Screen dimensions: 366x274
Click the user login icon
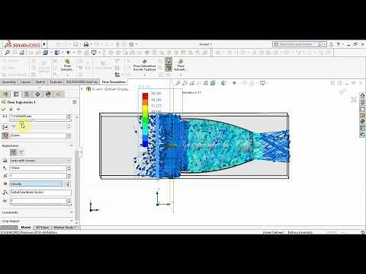pyautogui.click(x=331, y=44)
